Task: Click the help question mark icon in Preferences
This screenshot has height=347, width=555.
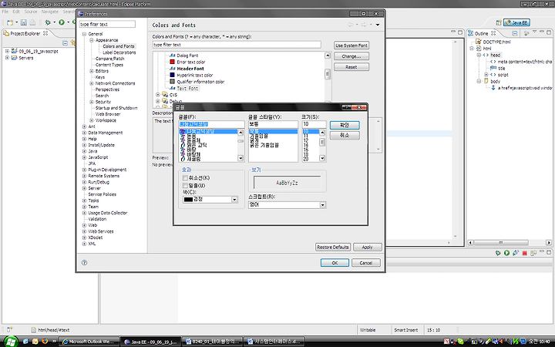Action: (x=84, y=262)
